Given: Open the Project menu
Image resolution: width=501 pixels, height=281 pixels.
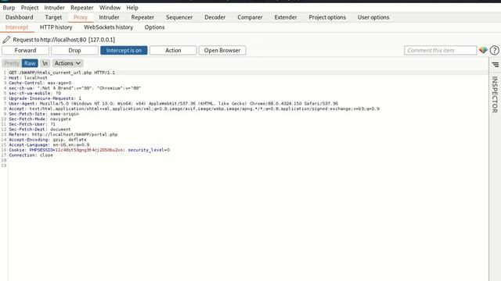Looking at the screenshot, I should [30, 8].
